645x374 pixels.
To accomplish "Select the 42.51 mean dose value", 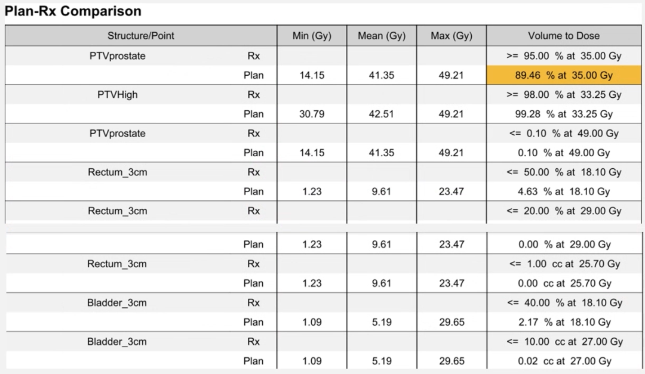I will (382, 114).
